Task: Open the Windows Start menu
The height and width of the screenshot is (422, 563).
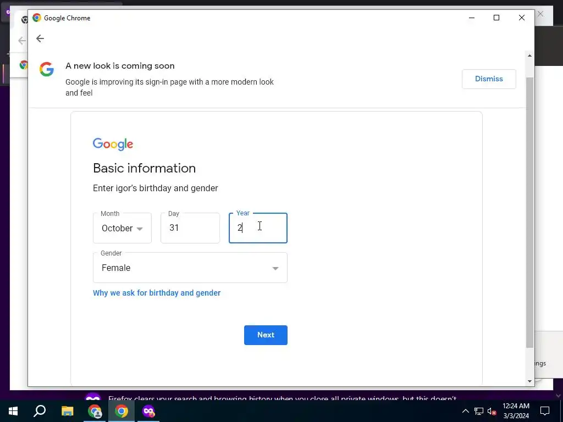Action: pos(13,411)
